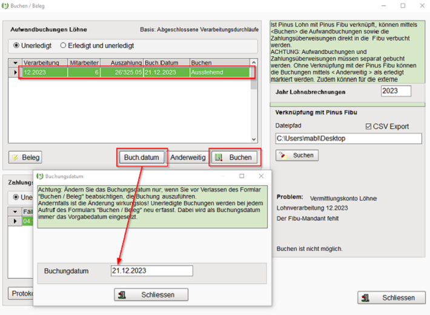The image size is (430, 315).
Task: Select the 21.12.2023 Buch.Datum grid cell
Action: [167, 73]
